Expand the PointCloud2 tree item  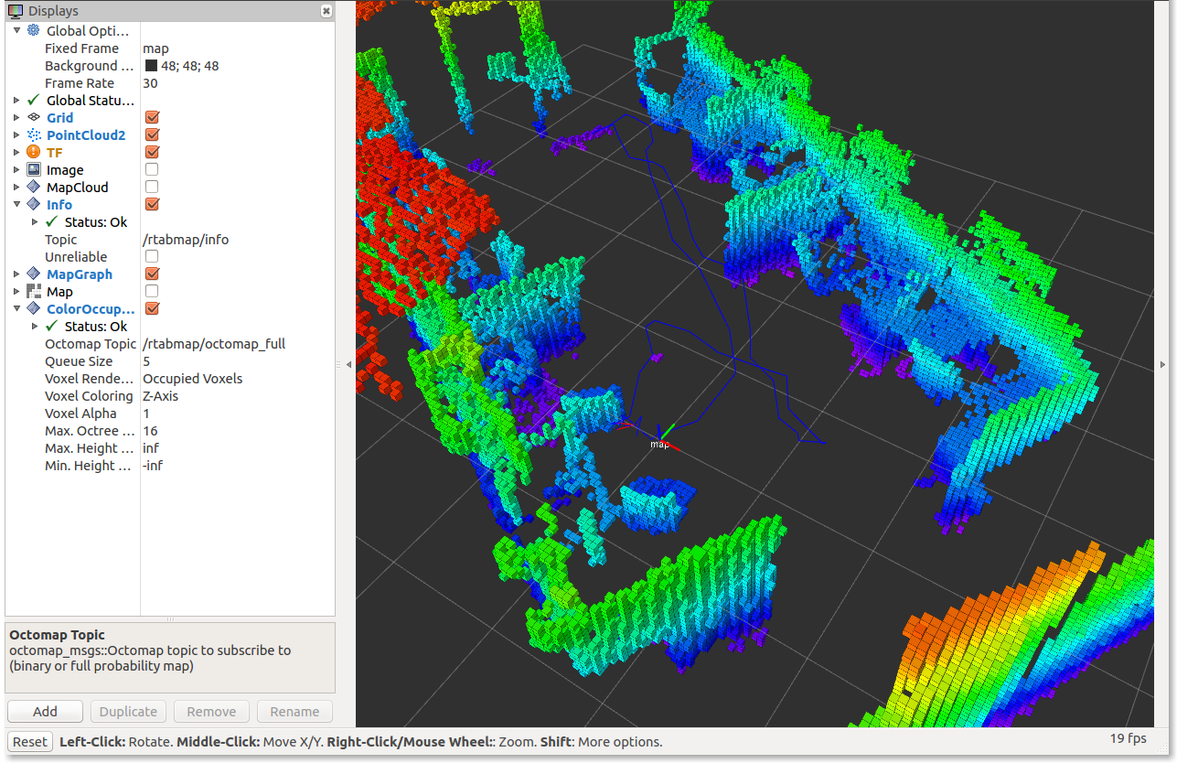[x=16, y=135]
